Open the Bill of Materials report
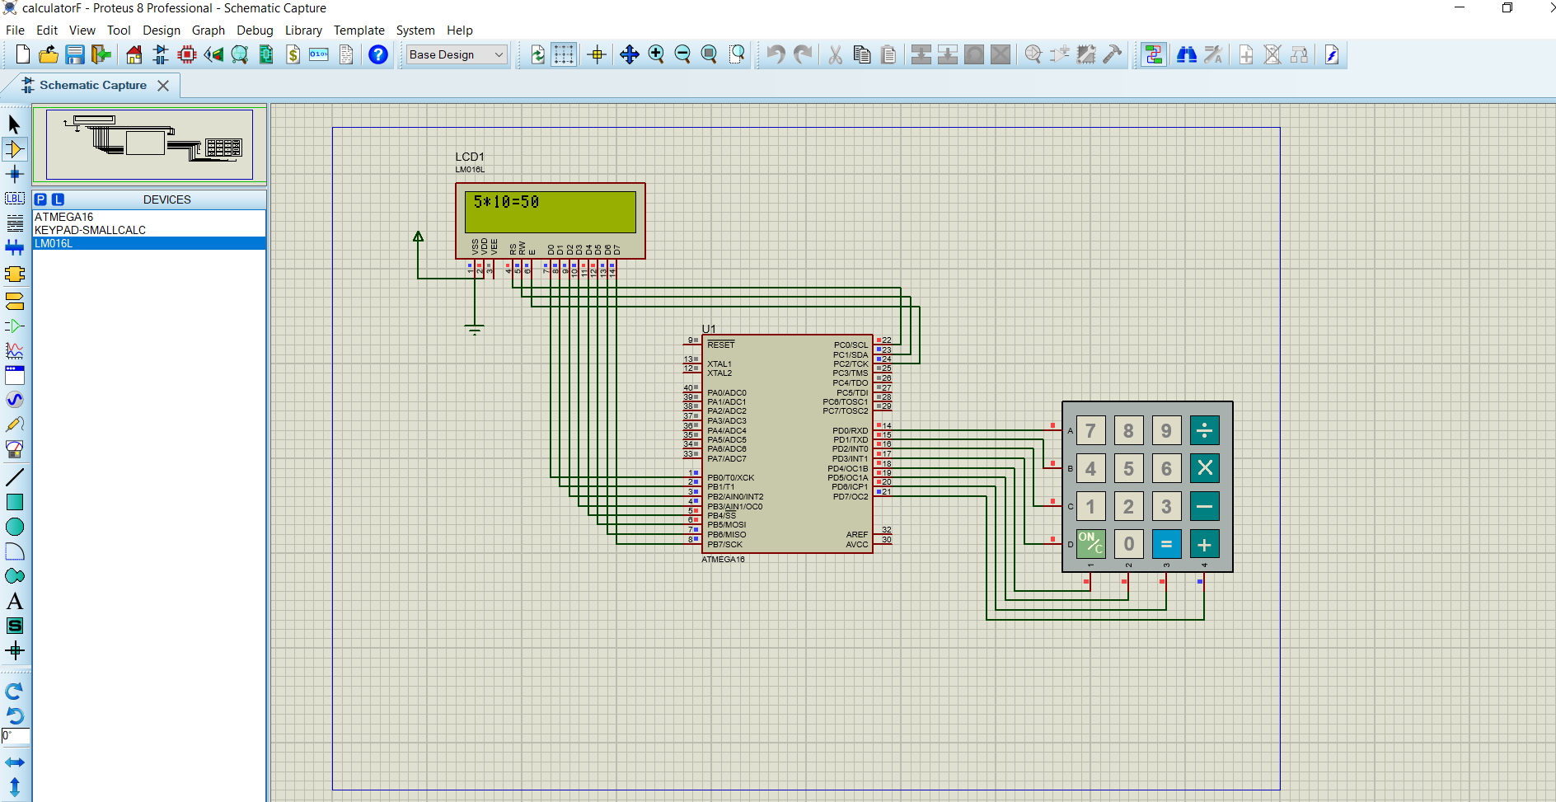Image resolution: width=1556 pixels, height=802 pixels. coord(293,54)
